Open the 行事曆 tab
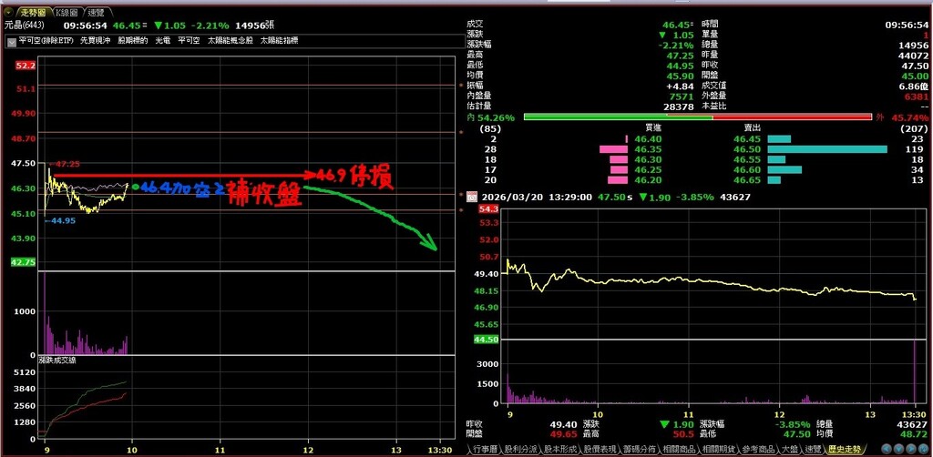933x457 pixels. coord(487,450)
